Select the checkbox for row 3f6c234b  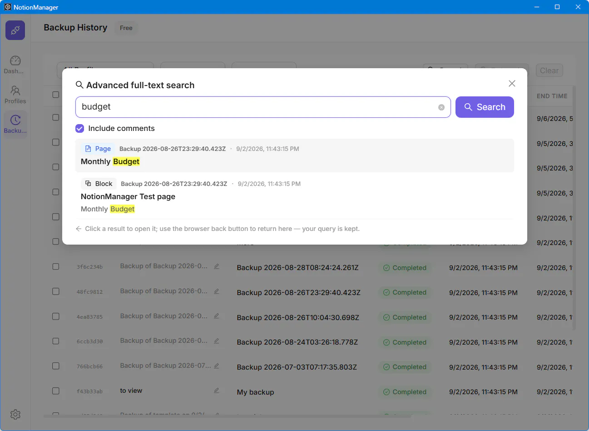pos(55,266)
